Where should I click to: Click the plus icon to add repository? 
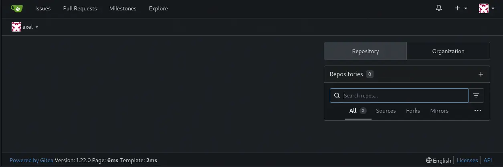point(481,74)
